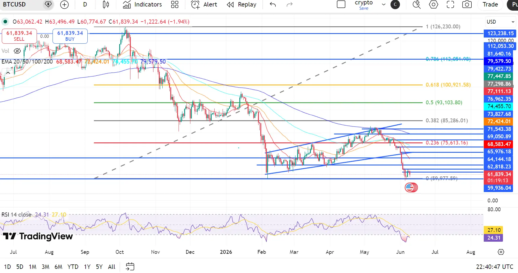The image size is (518, 273).
Task: Open the user account avatar C
Action: coord(395,4)
